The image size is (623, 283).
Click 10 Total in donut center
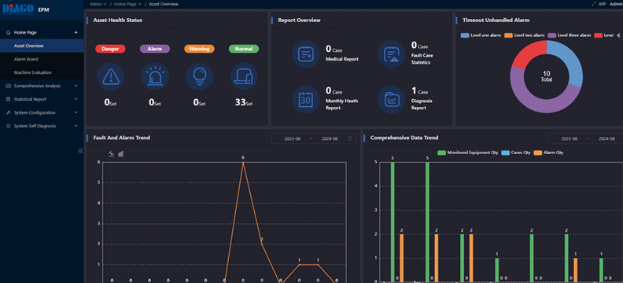point(547,76)
